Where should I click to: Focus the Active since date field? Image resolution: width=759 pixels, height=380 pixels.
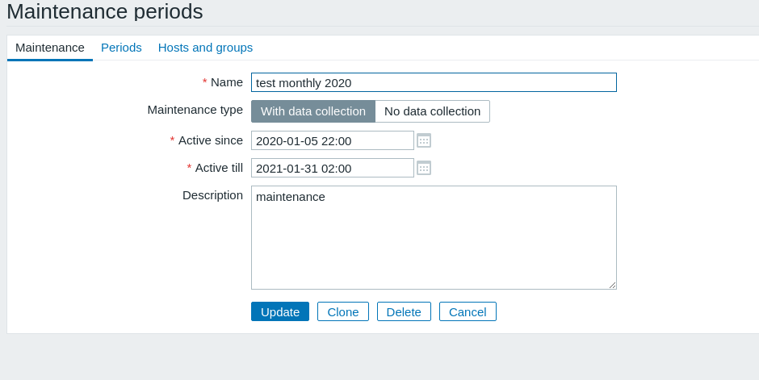332,140
